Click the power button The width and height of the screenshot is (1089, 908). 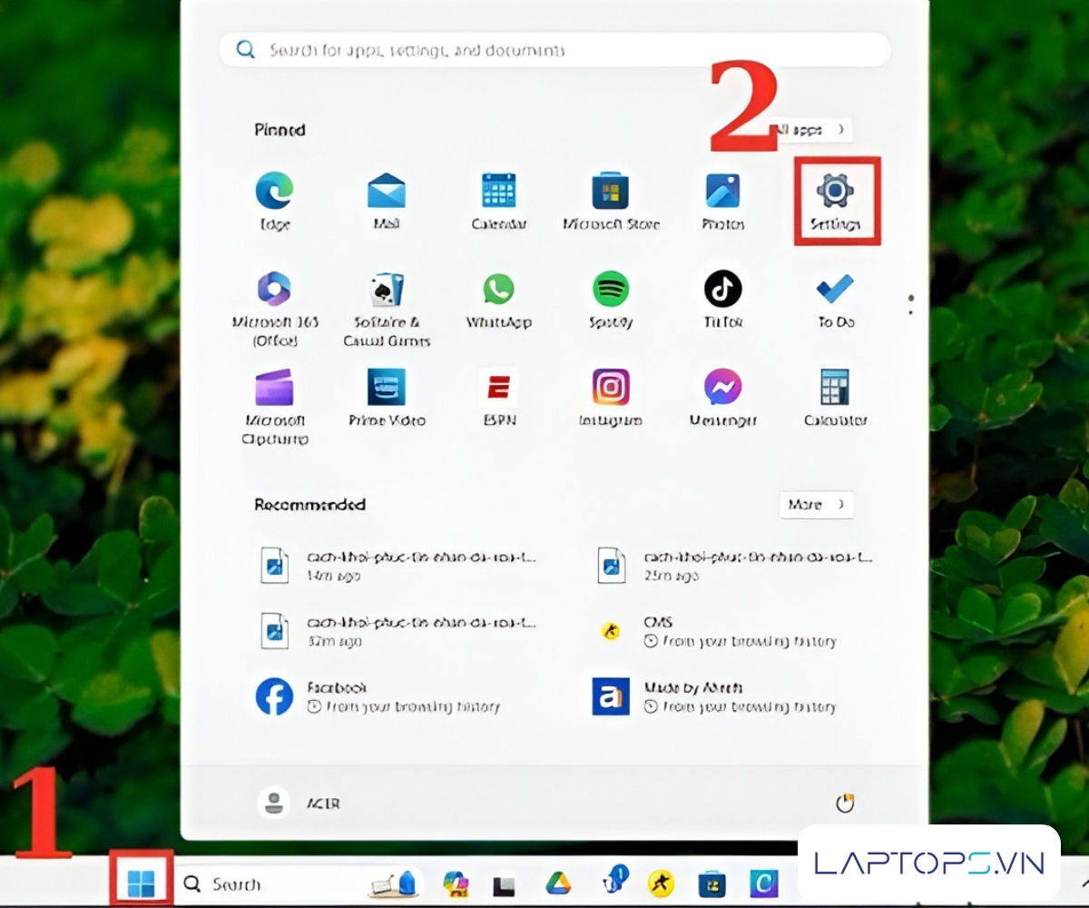(x=845, y=803)
